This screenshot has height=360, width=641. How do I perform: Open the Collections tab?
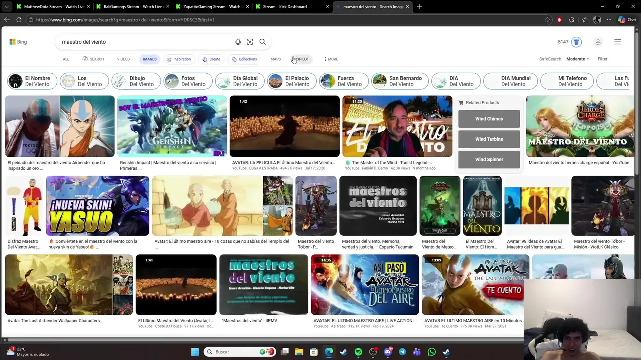point(244,59)
